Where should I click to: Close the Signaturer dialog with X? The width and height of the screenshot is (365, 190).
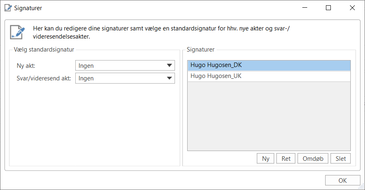point(352,8)
